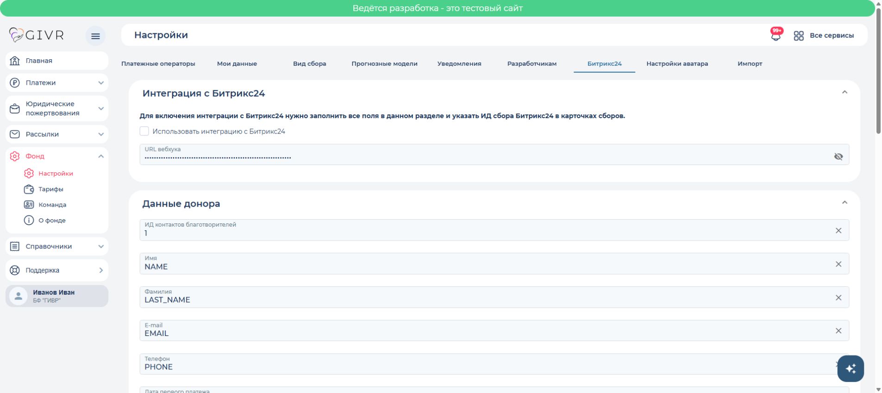Switch to the Платежные операторы tab
Image resolution: width=882 pixels, height=393 pixels.
(x=158, y=64)
